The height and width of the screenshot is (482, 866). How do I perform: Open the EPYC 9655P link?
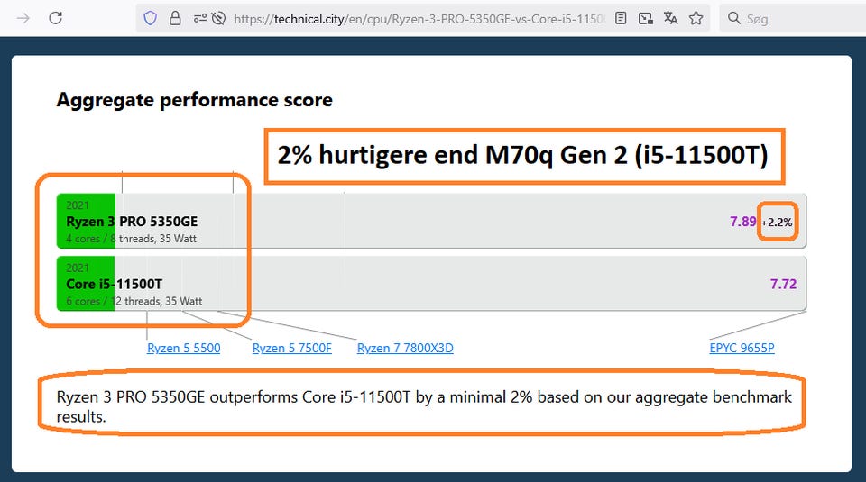[742, 348]
